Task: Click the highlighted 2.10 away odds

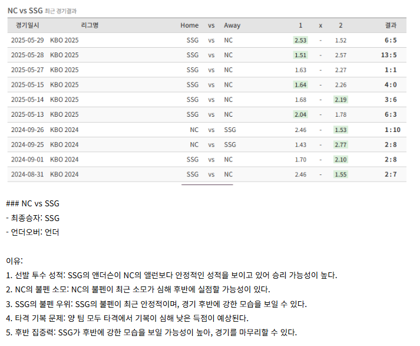Action: [340, 160]
